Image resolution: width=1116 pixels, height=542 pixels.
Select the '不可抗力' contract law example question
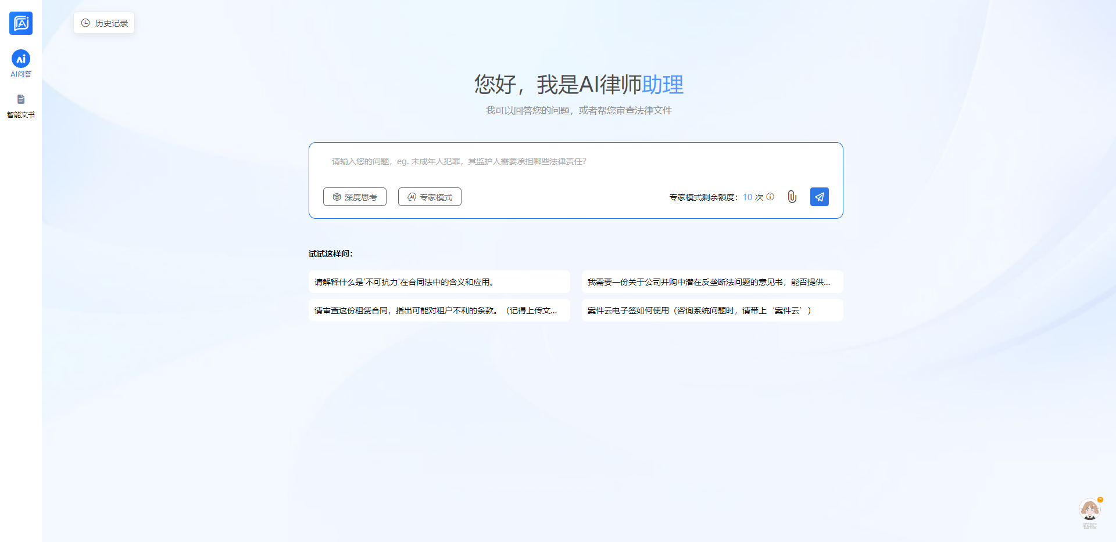click(x=439, y=282)
